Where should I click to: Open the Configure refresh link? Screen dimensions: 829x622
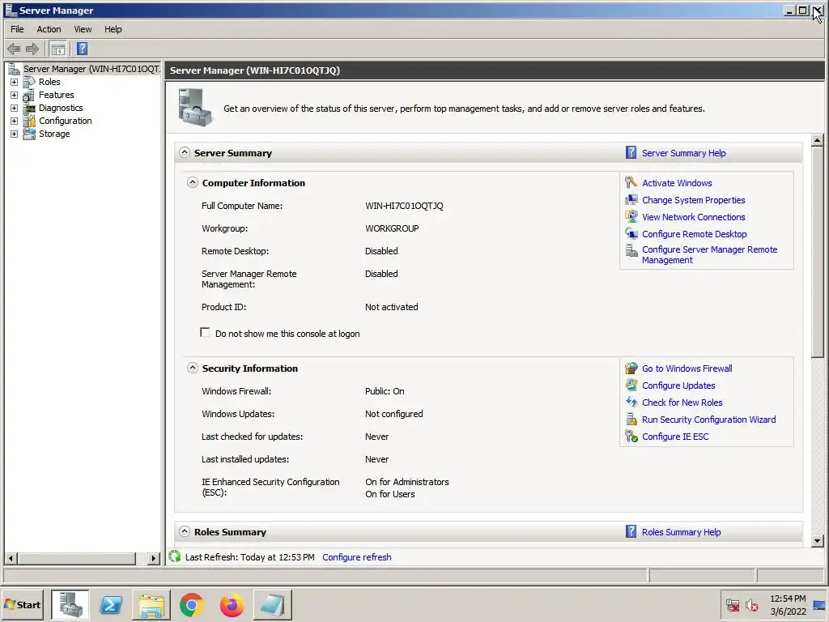click(357, 557)
